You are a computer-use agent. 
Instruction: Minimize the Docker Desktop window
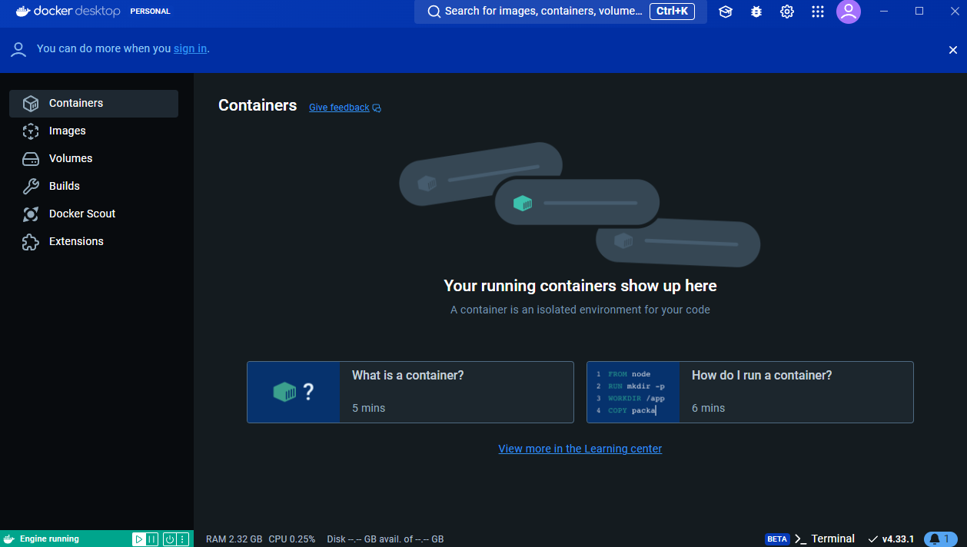click(886, 12)
